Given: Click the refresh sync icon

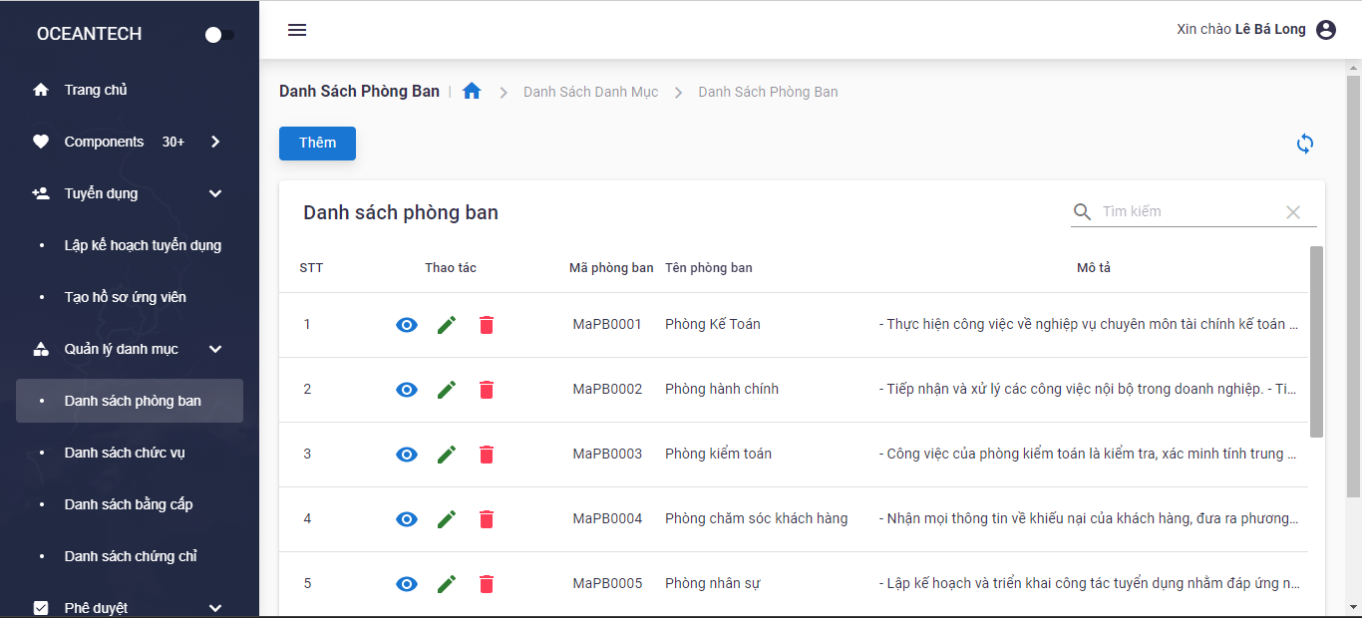Looking at the screenshot, I should pos(1305,144).
